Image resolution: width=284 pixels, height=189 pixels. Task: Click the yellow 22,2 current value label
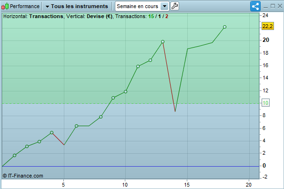click(267, 26)
